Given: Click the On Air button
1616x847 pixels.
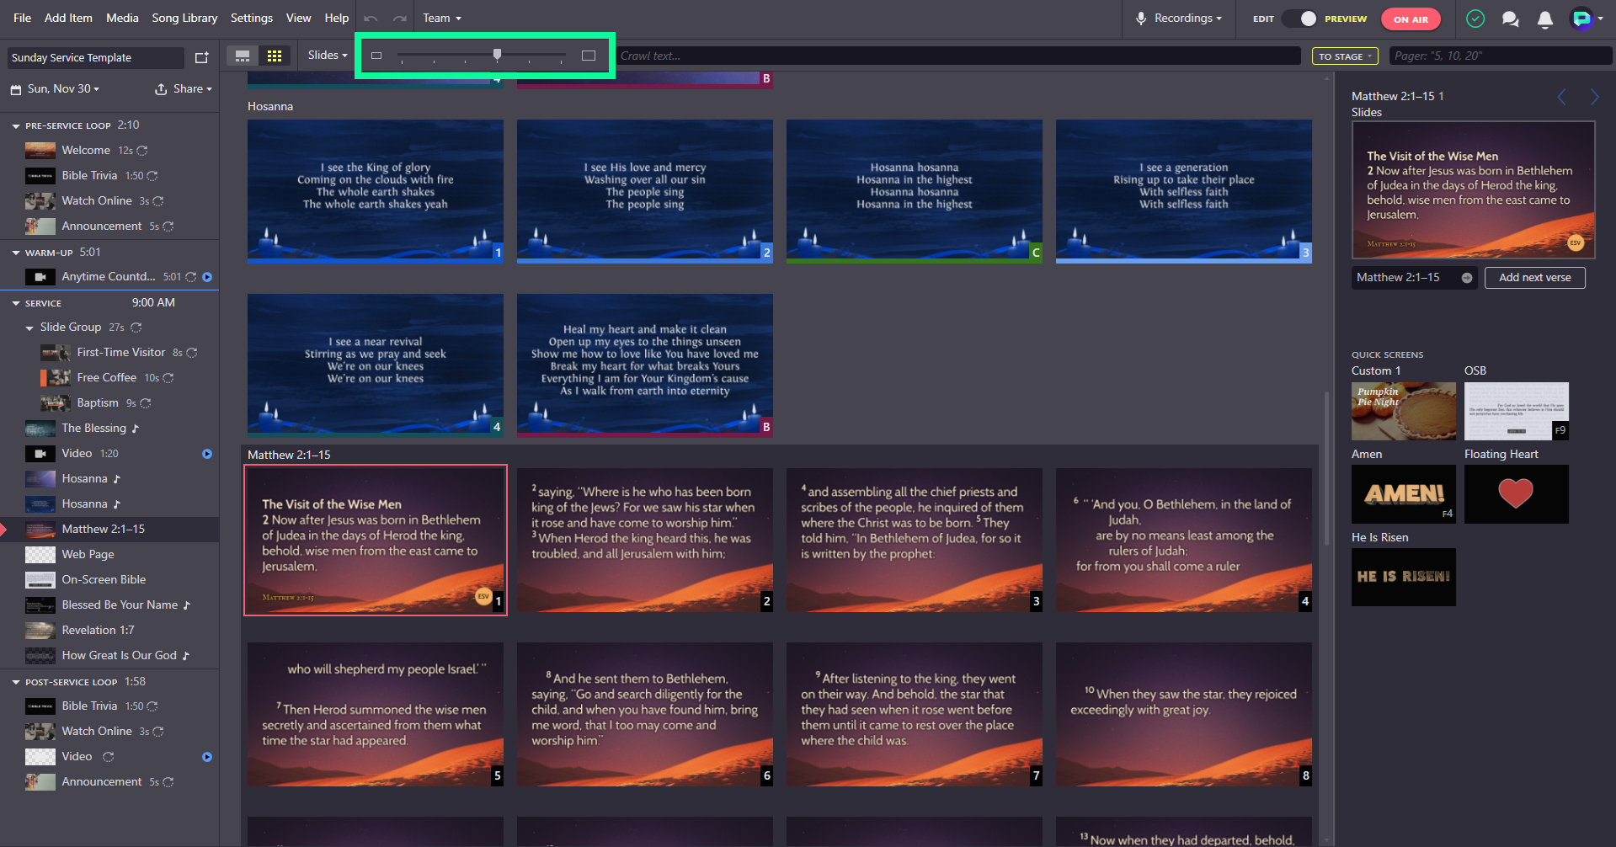Looking at the screenshot, I should (x=1411, y=19).
